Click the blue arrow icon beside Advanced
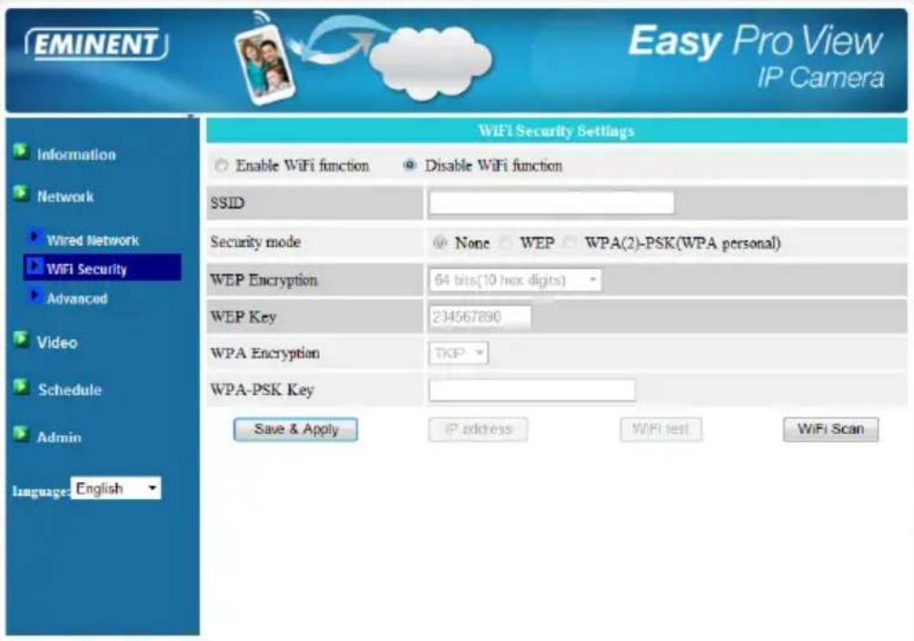 35,295
